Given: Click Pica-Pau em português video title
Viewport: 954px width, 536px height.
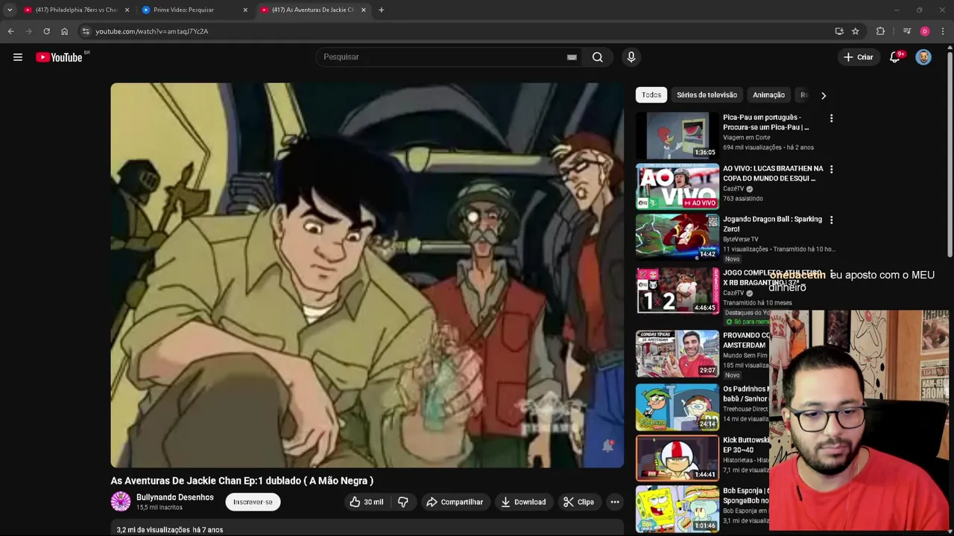Looking at the screenshot, I should pyautogui.click(x=765, y=122).
